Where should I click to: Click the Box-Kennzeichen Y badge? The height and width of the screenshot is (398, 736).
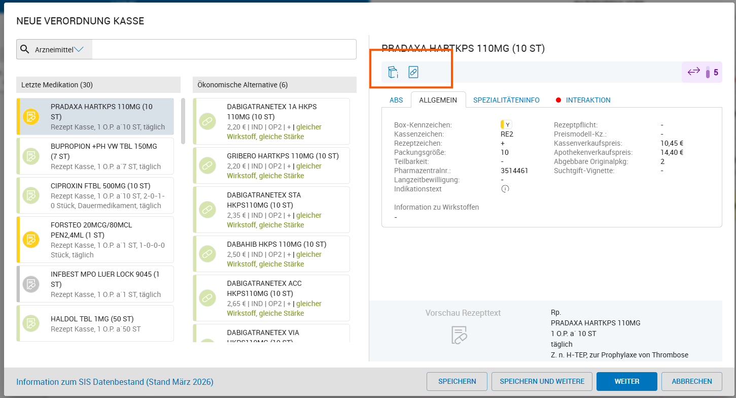click(506, 125)
